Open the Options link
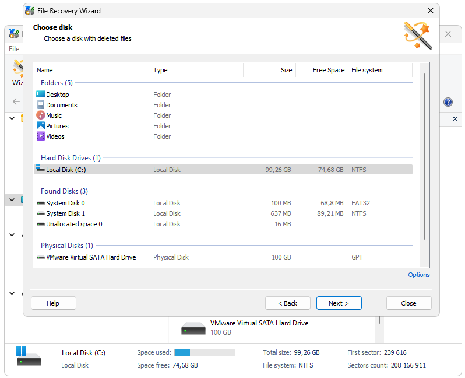 pos(418,275)
